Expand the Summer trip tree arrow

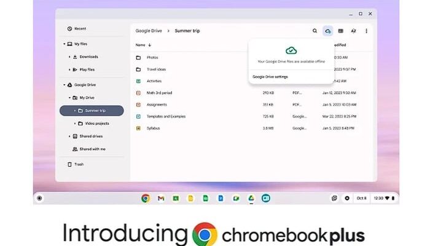[74, 111]
